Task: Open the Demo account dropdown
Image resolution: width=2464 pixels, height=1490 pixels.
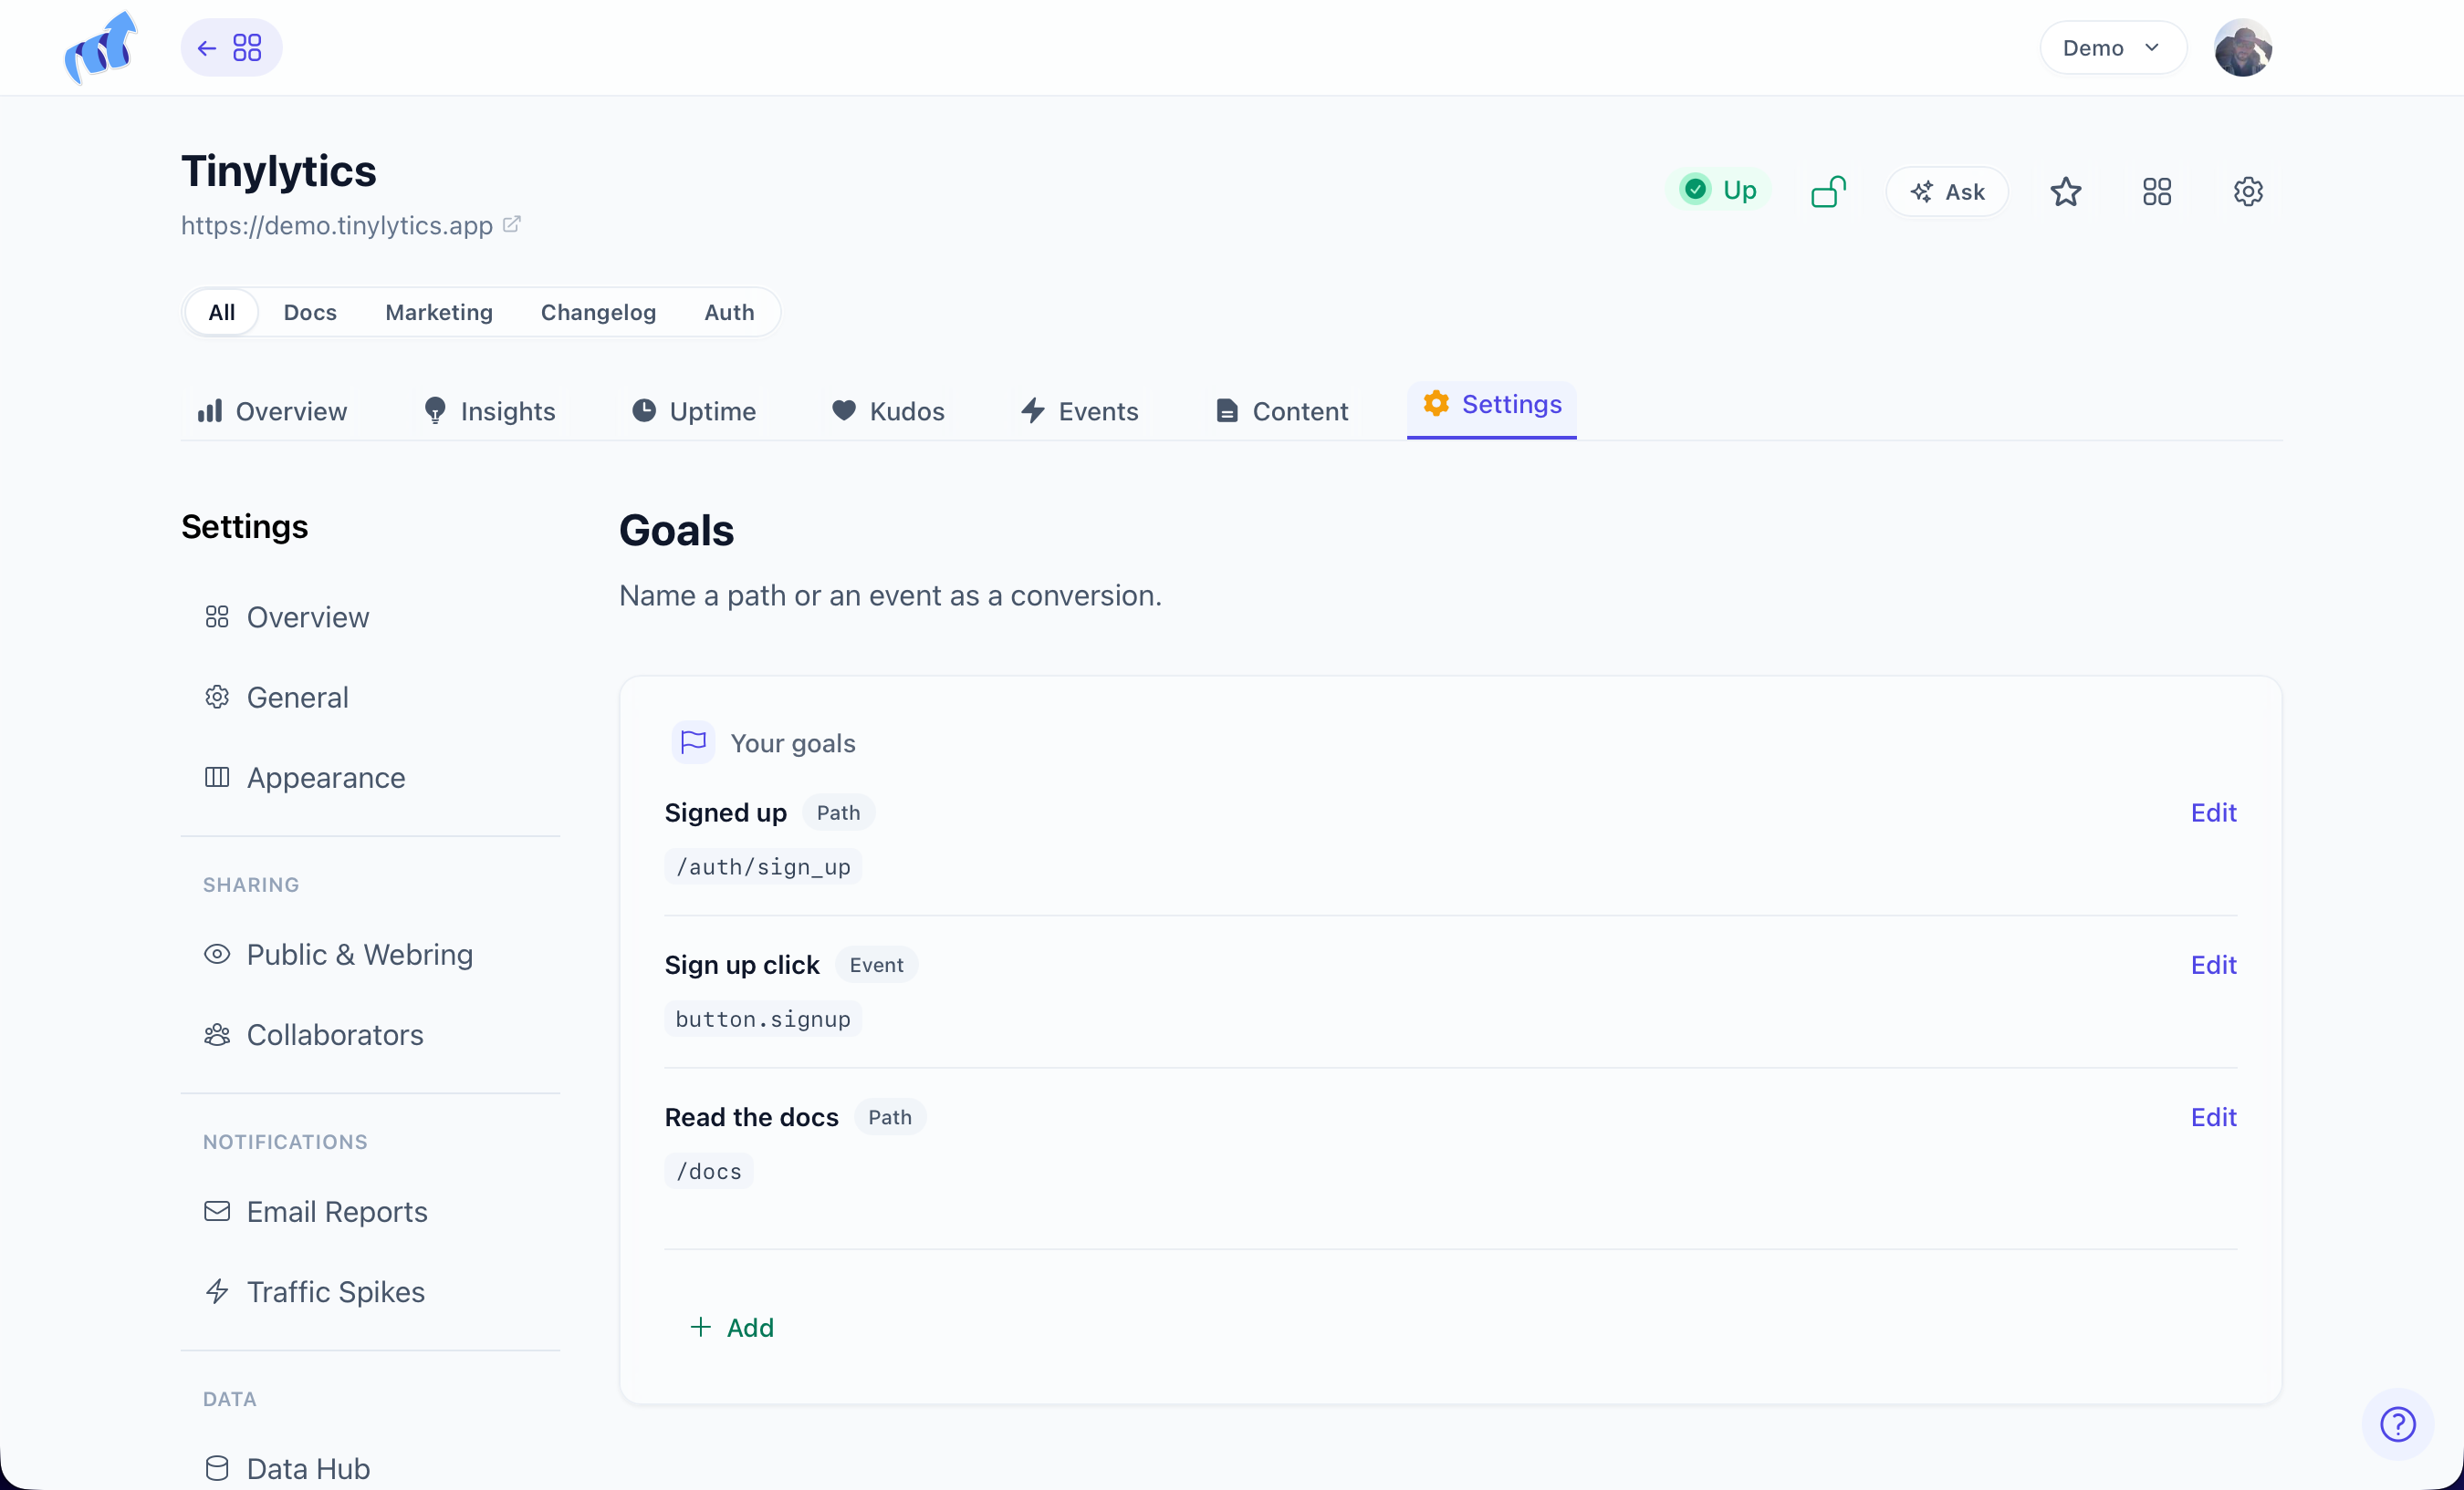Action: pos(2112,48)
